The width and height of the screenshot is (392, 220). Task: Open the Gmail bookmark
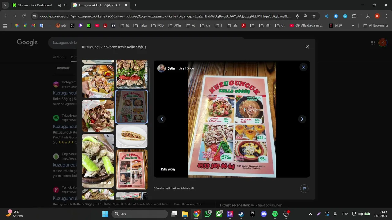pyautogui.click(x=33, y=26)
